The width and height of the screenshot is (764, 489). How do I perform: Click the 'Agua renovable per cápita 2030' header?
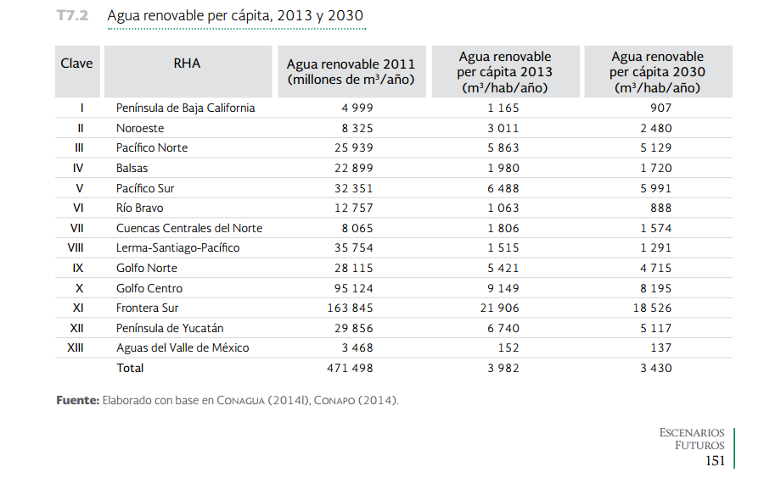coord(657,72)
